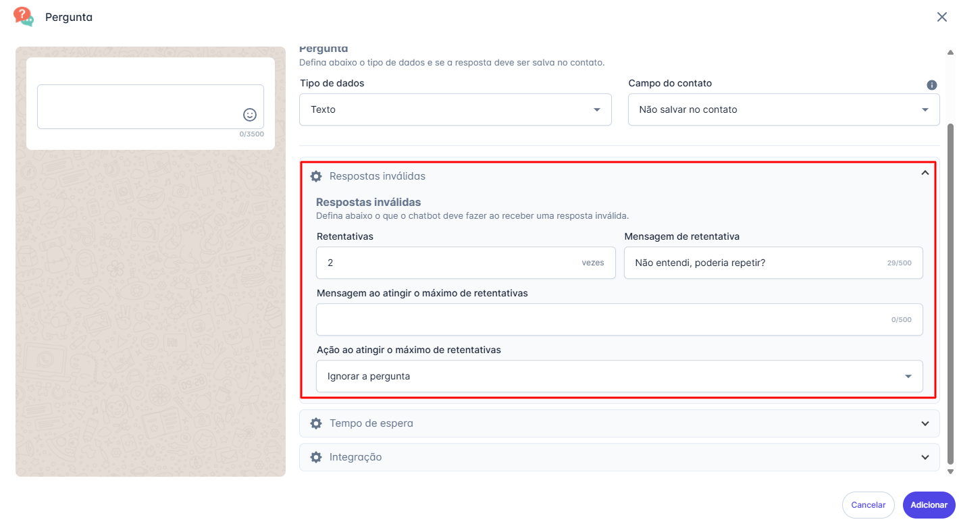Click the gear icon next to Respostas inválidas
The width and height of the screenshot is (959, 528).
coord(316,176)
